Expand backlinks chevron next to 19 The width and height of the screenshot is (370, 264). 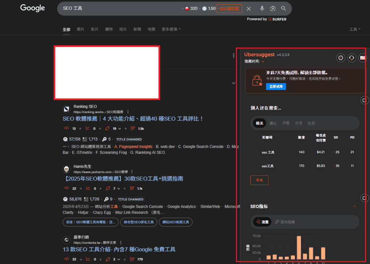point(120,129)
